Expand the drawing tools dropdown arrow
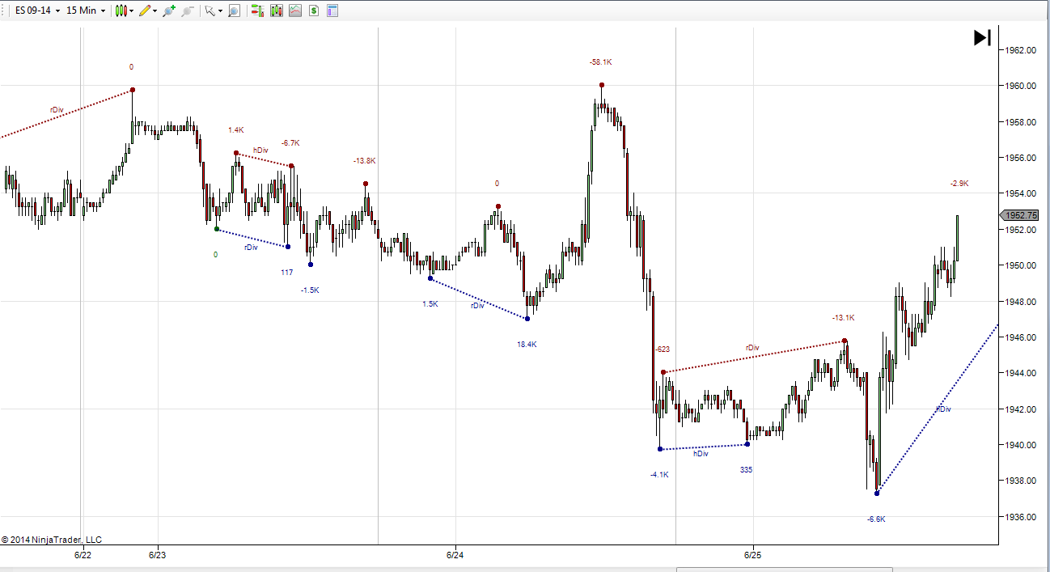Viewport: 1050px width, 572px height. tap(155, 11)
